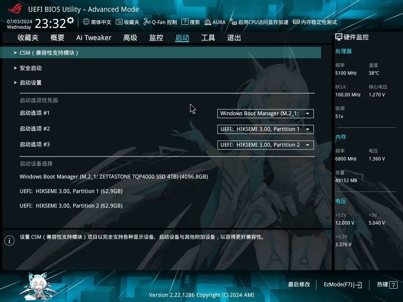Click the 1.360 V memory voltage value
The height and width of the screenshot is (302, 403).
coord(377,159)
